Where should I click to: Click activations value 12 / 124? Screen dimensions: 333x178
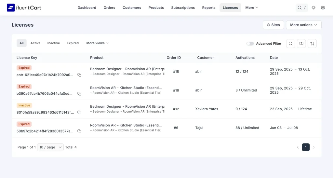tap(242, 72)
